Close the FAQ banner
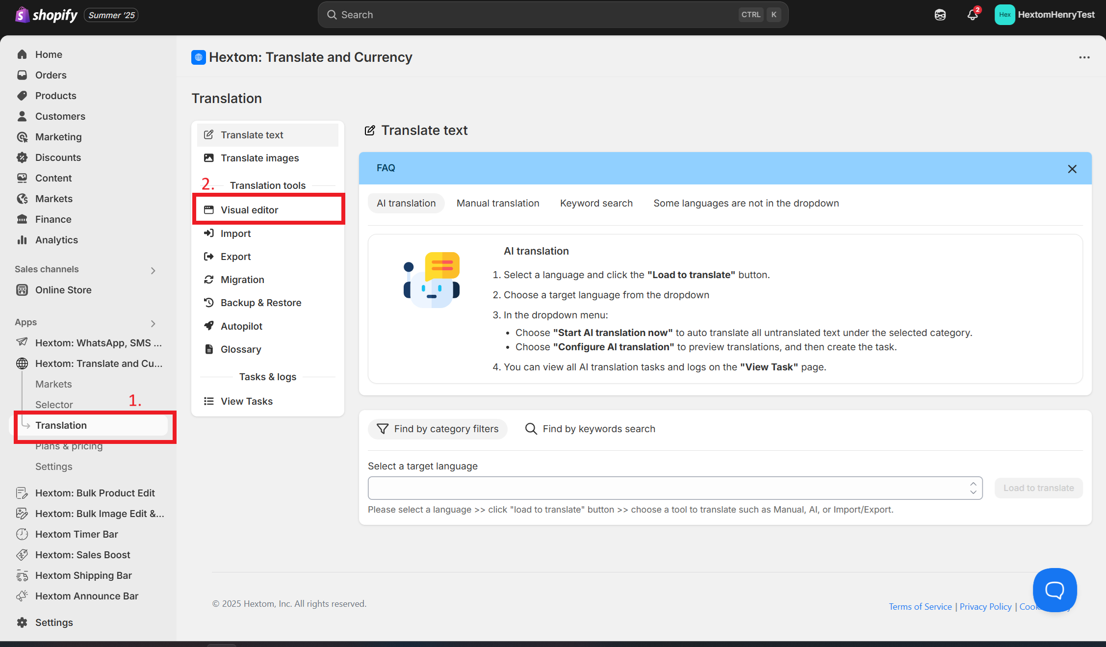Image resolution: width=1106 pixels, height=647 pixels. 1072,169
